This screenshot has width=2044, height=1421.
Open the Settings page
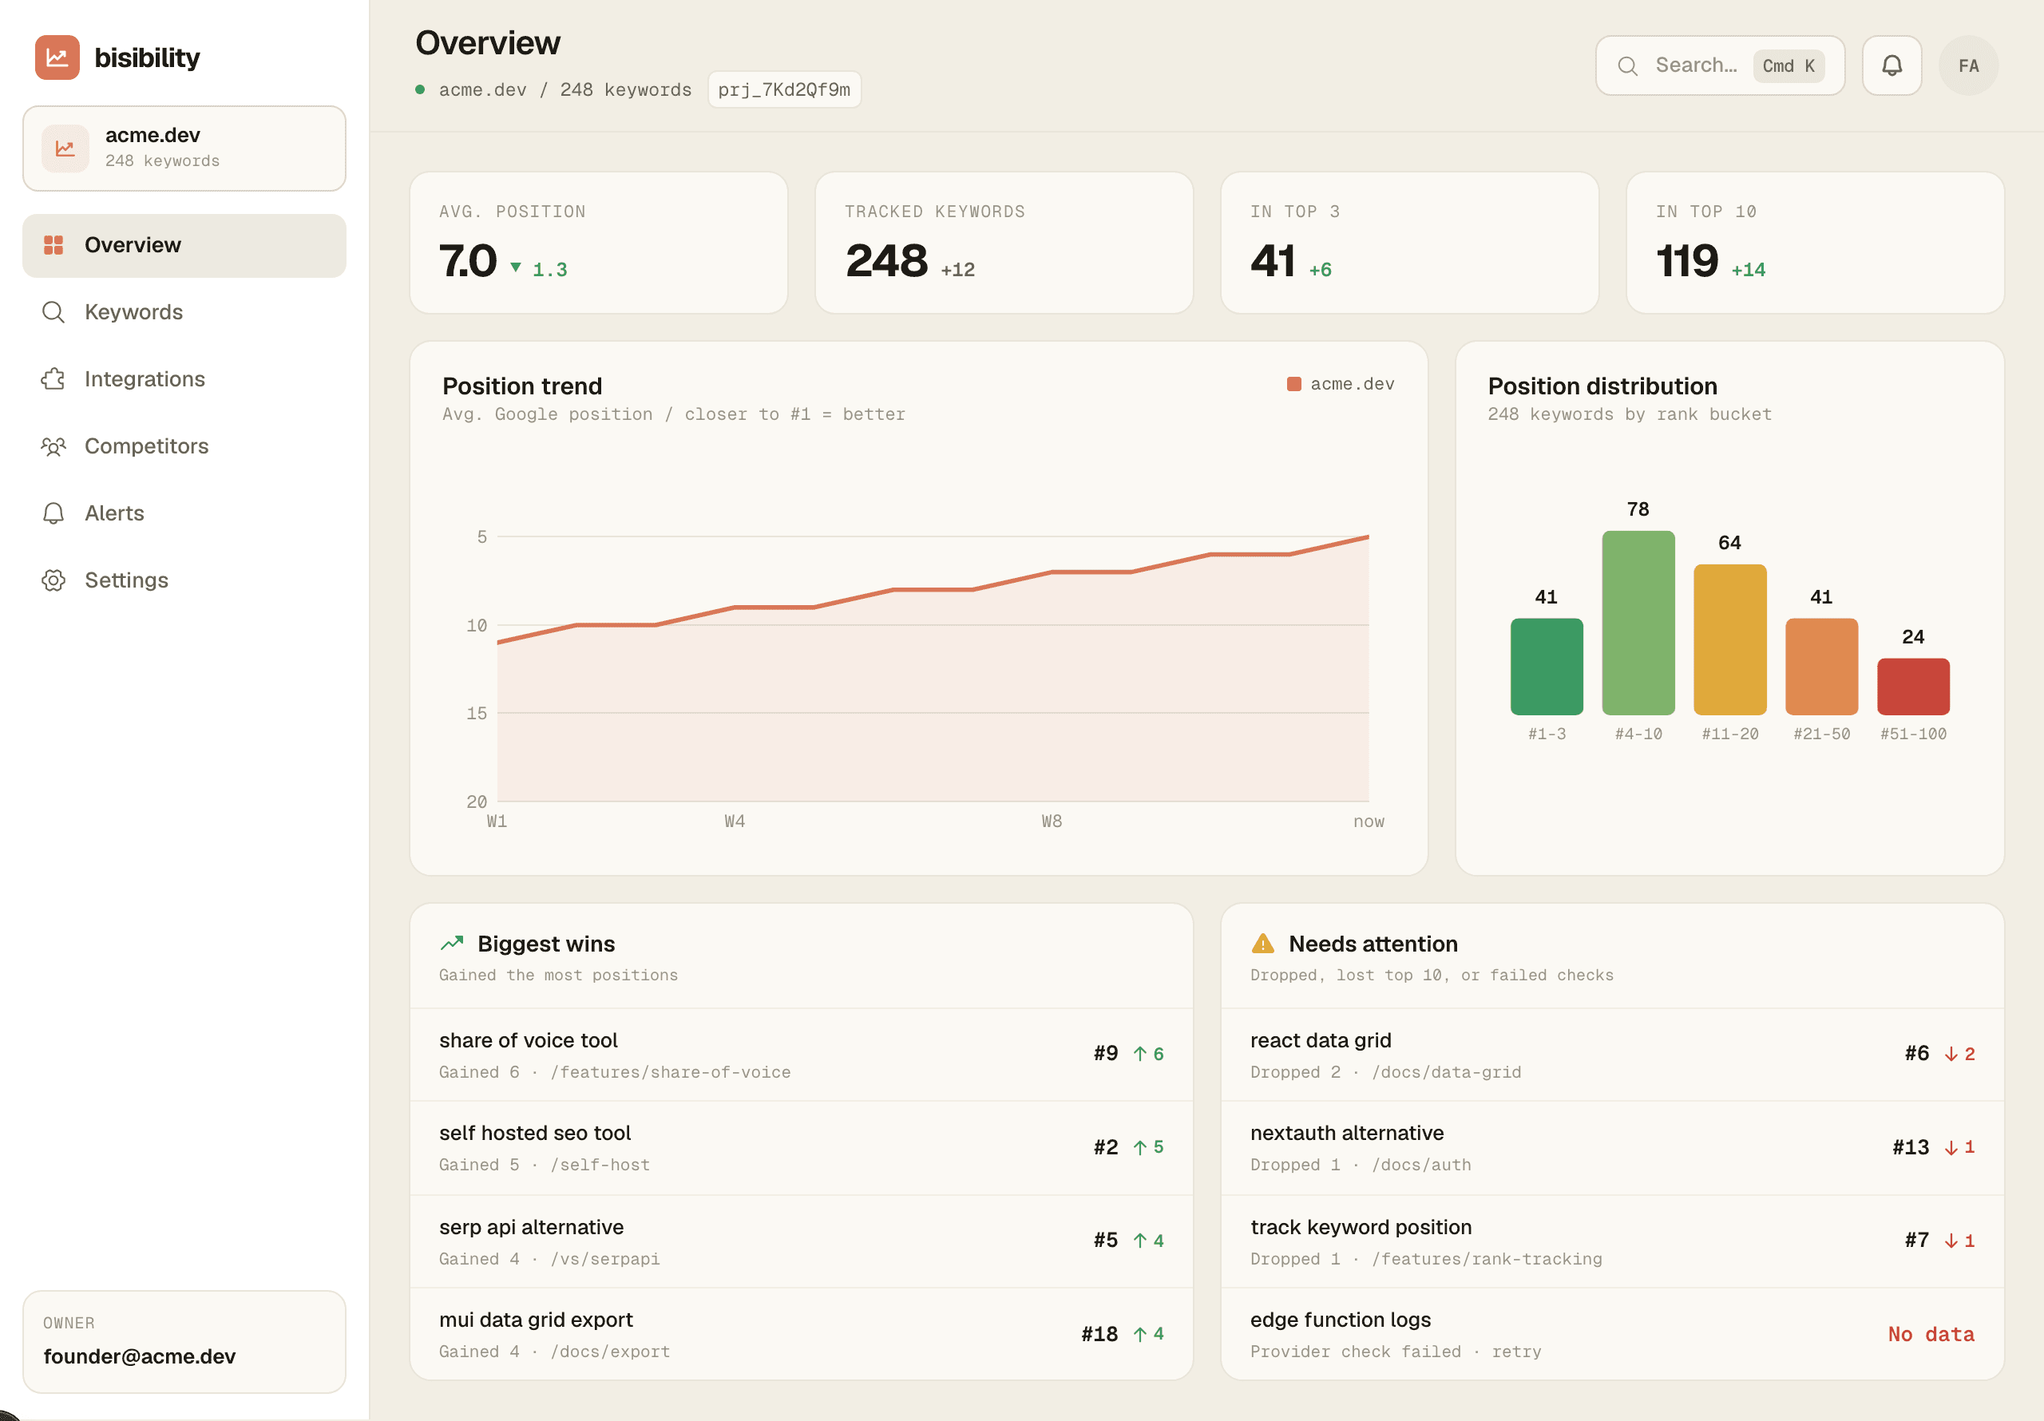pyautogui.click(x=184, y=580)
